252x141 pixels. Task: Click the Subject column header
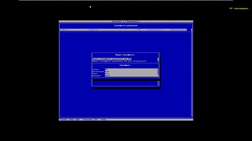point(64,30)
